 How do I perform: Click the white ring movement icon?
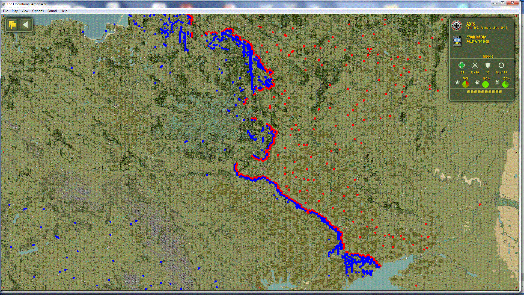(x=501, y=65)
